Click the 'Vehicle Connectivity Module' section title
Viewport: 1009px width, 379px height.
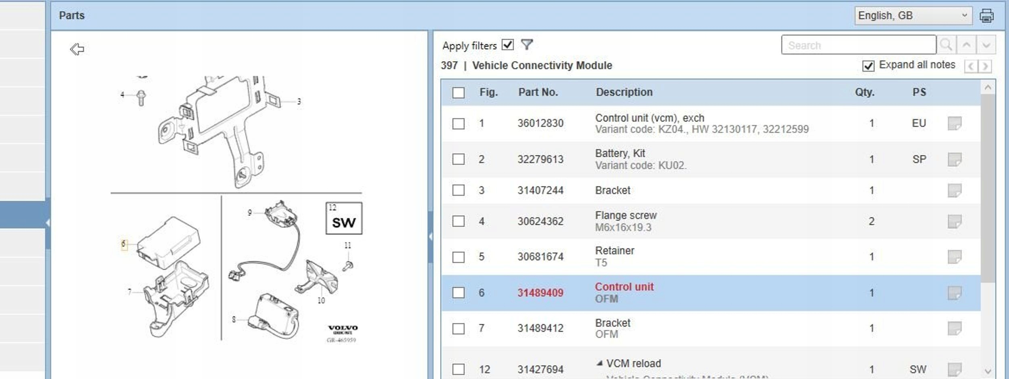pos(542,65)
